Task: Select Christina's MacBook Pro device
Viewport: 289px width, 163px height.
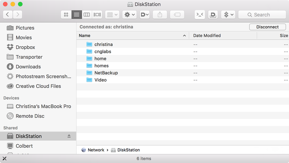Action: (39, 107)
